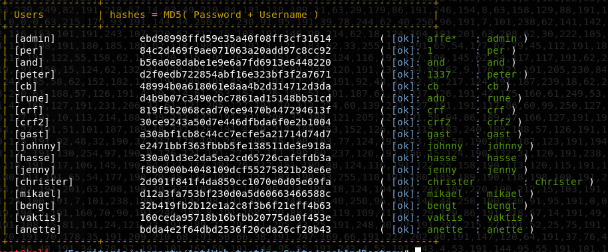Click hash b56a0e8dabe1e9e6a7fd6913e6448220

point(235,62)
